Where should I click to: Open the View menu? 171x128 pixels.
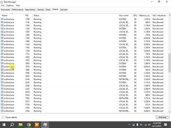point(18,5)
